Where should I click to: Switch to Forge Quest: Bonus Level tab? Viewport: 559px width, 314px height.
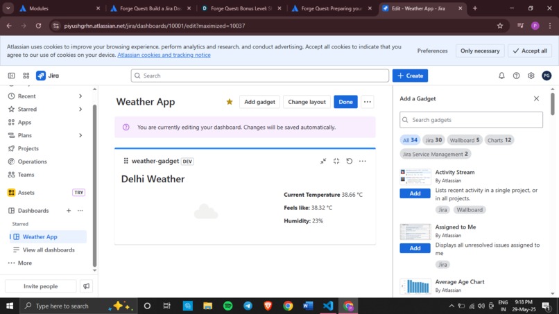[x=241, y=8]
